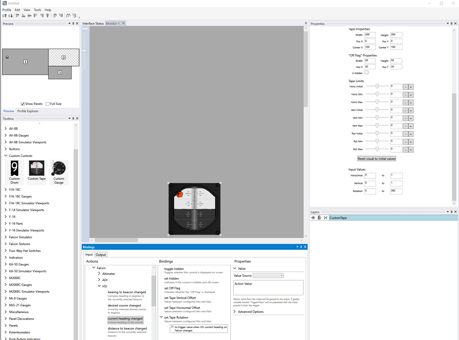Collapse the HSI actions node

coord(99,286)
